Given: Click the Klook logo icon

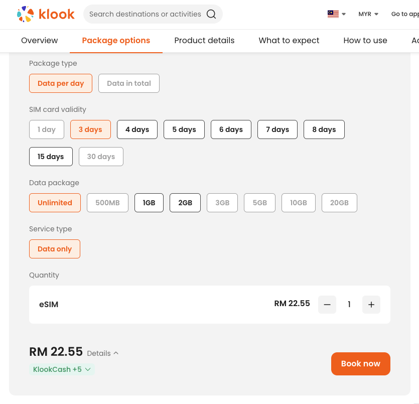Looking at the screenshot, I should tap(25, 14).
